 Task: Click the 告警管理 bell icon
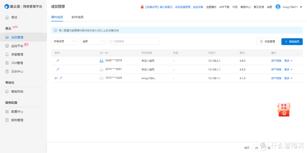point(7,55)
